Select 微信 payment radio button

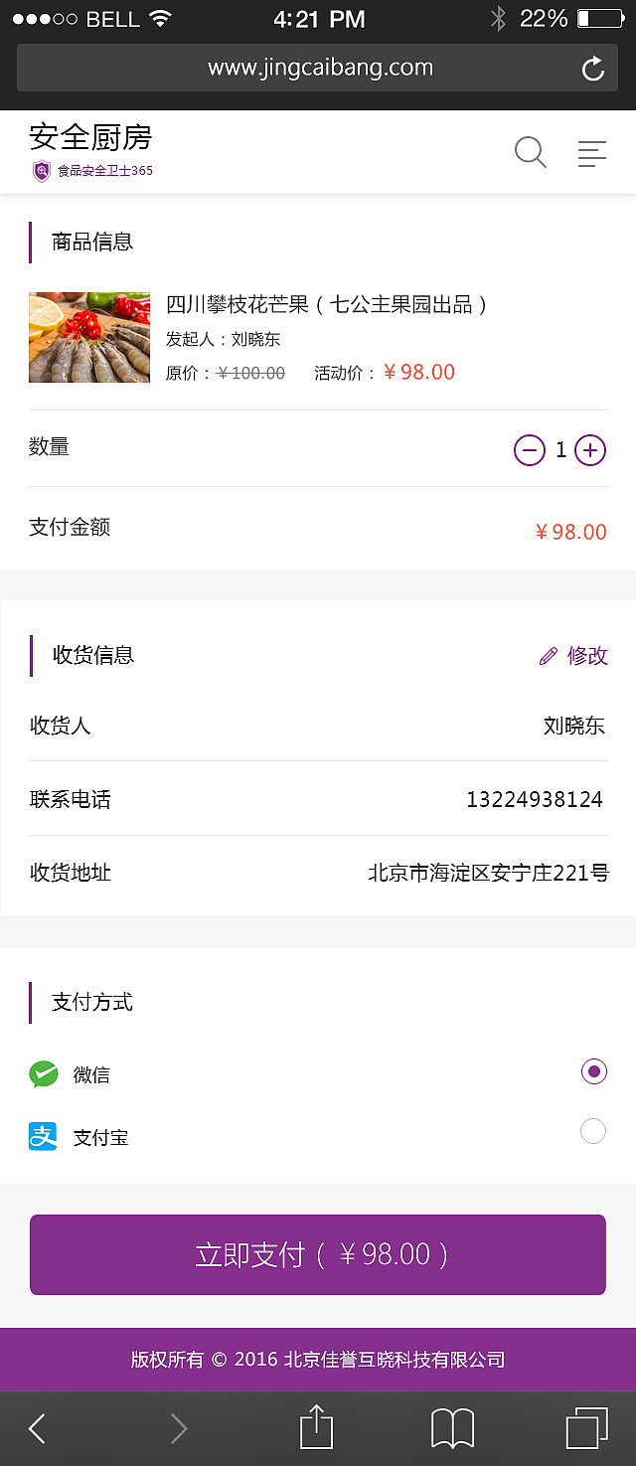[x=593, y=1071]
